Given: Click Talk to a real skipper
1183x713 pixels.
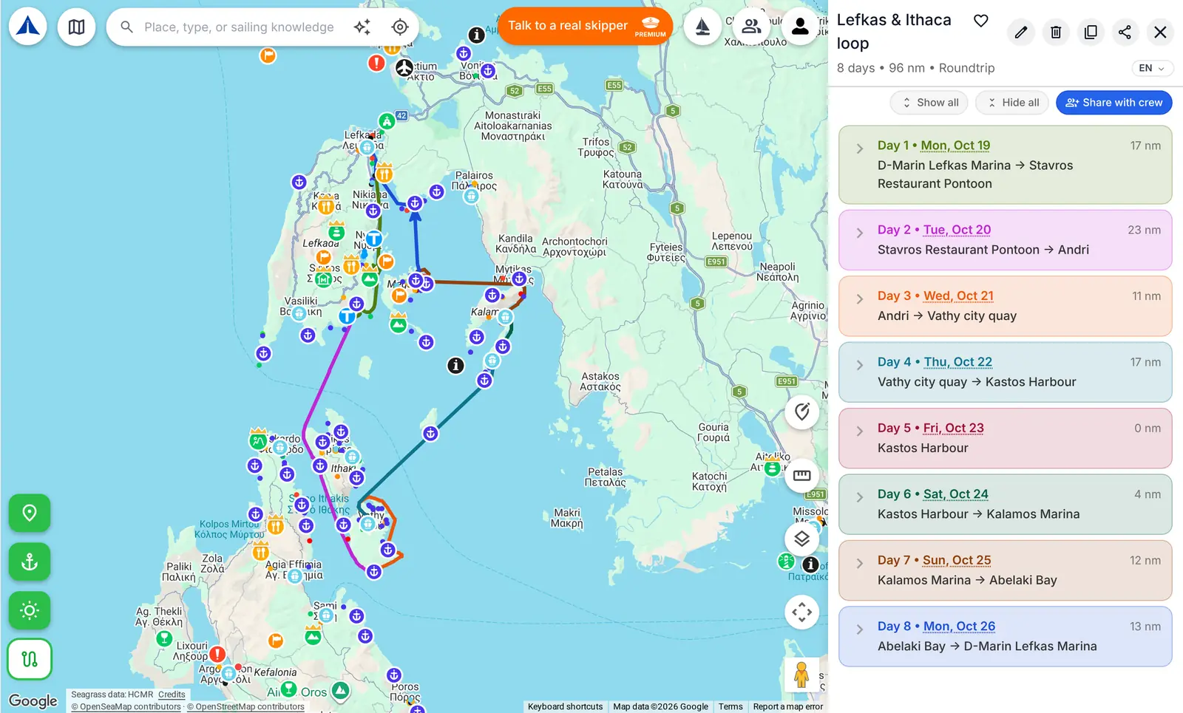Looking at the screenshot, I should [x=586, y=26].
